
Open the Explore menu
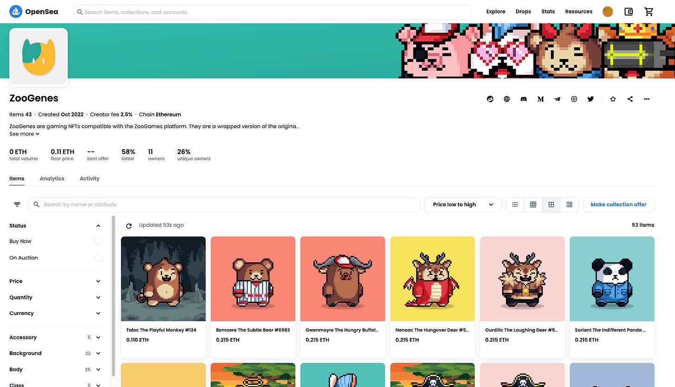point(496,12)
